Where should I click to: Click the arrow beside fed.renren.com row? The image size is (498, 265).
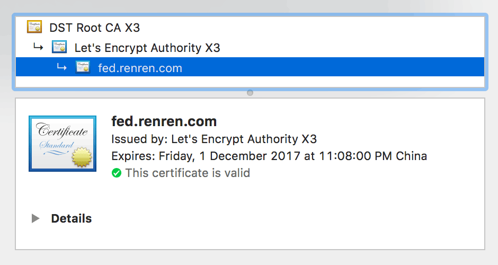coord(61,67)
